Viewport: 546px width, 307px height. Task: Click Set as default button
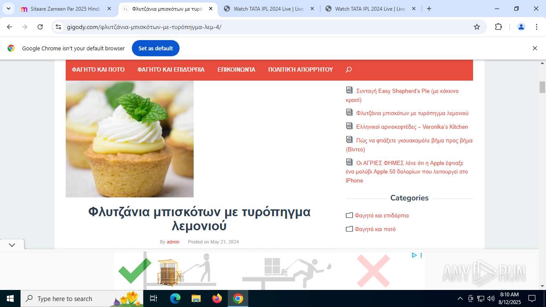156,48
